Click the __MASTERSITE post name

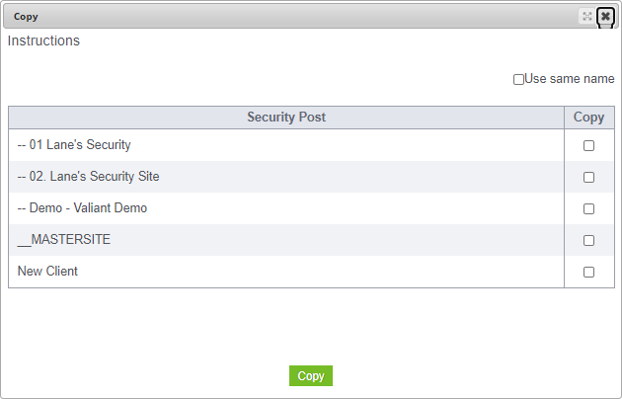[x=64, y=240]
